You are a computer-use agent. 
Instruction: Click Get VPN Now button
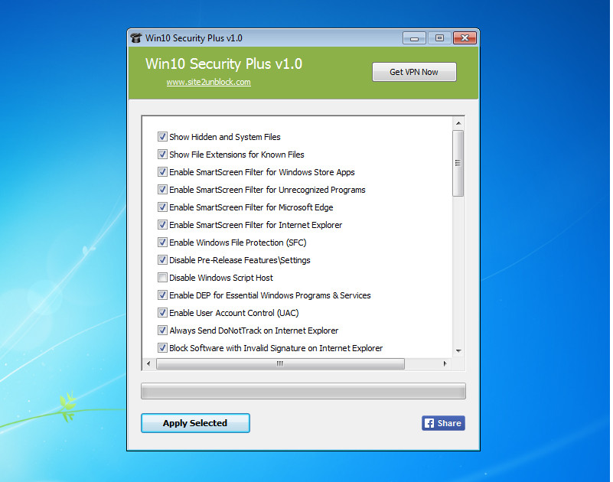(x=413, y=72)
